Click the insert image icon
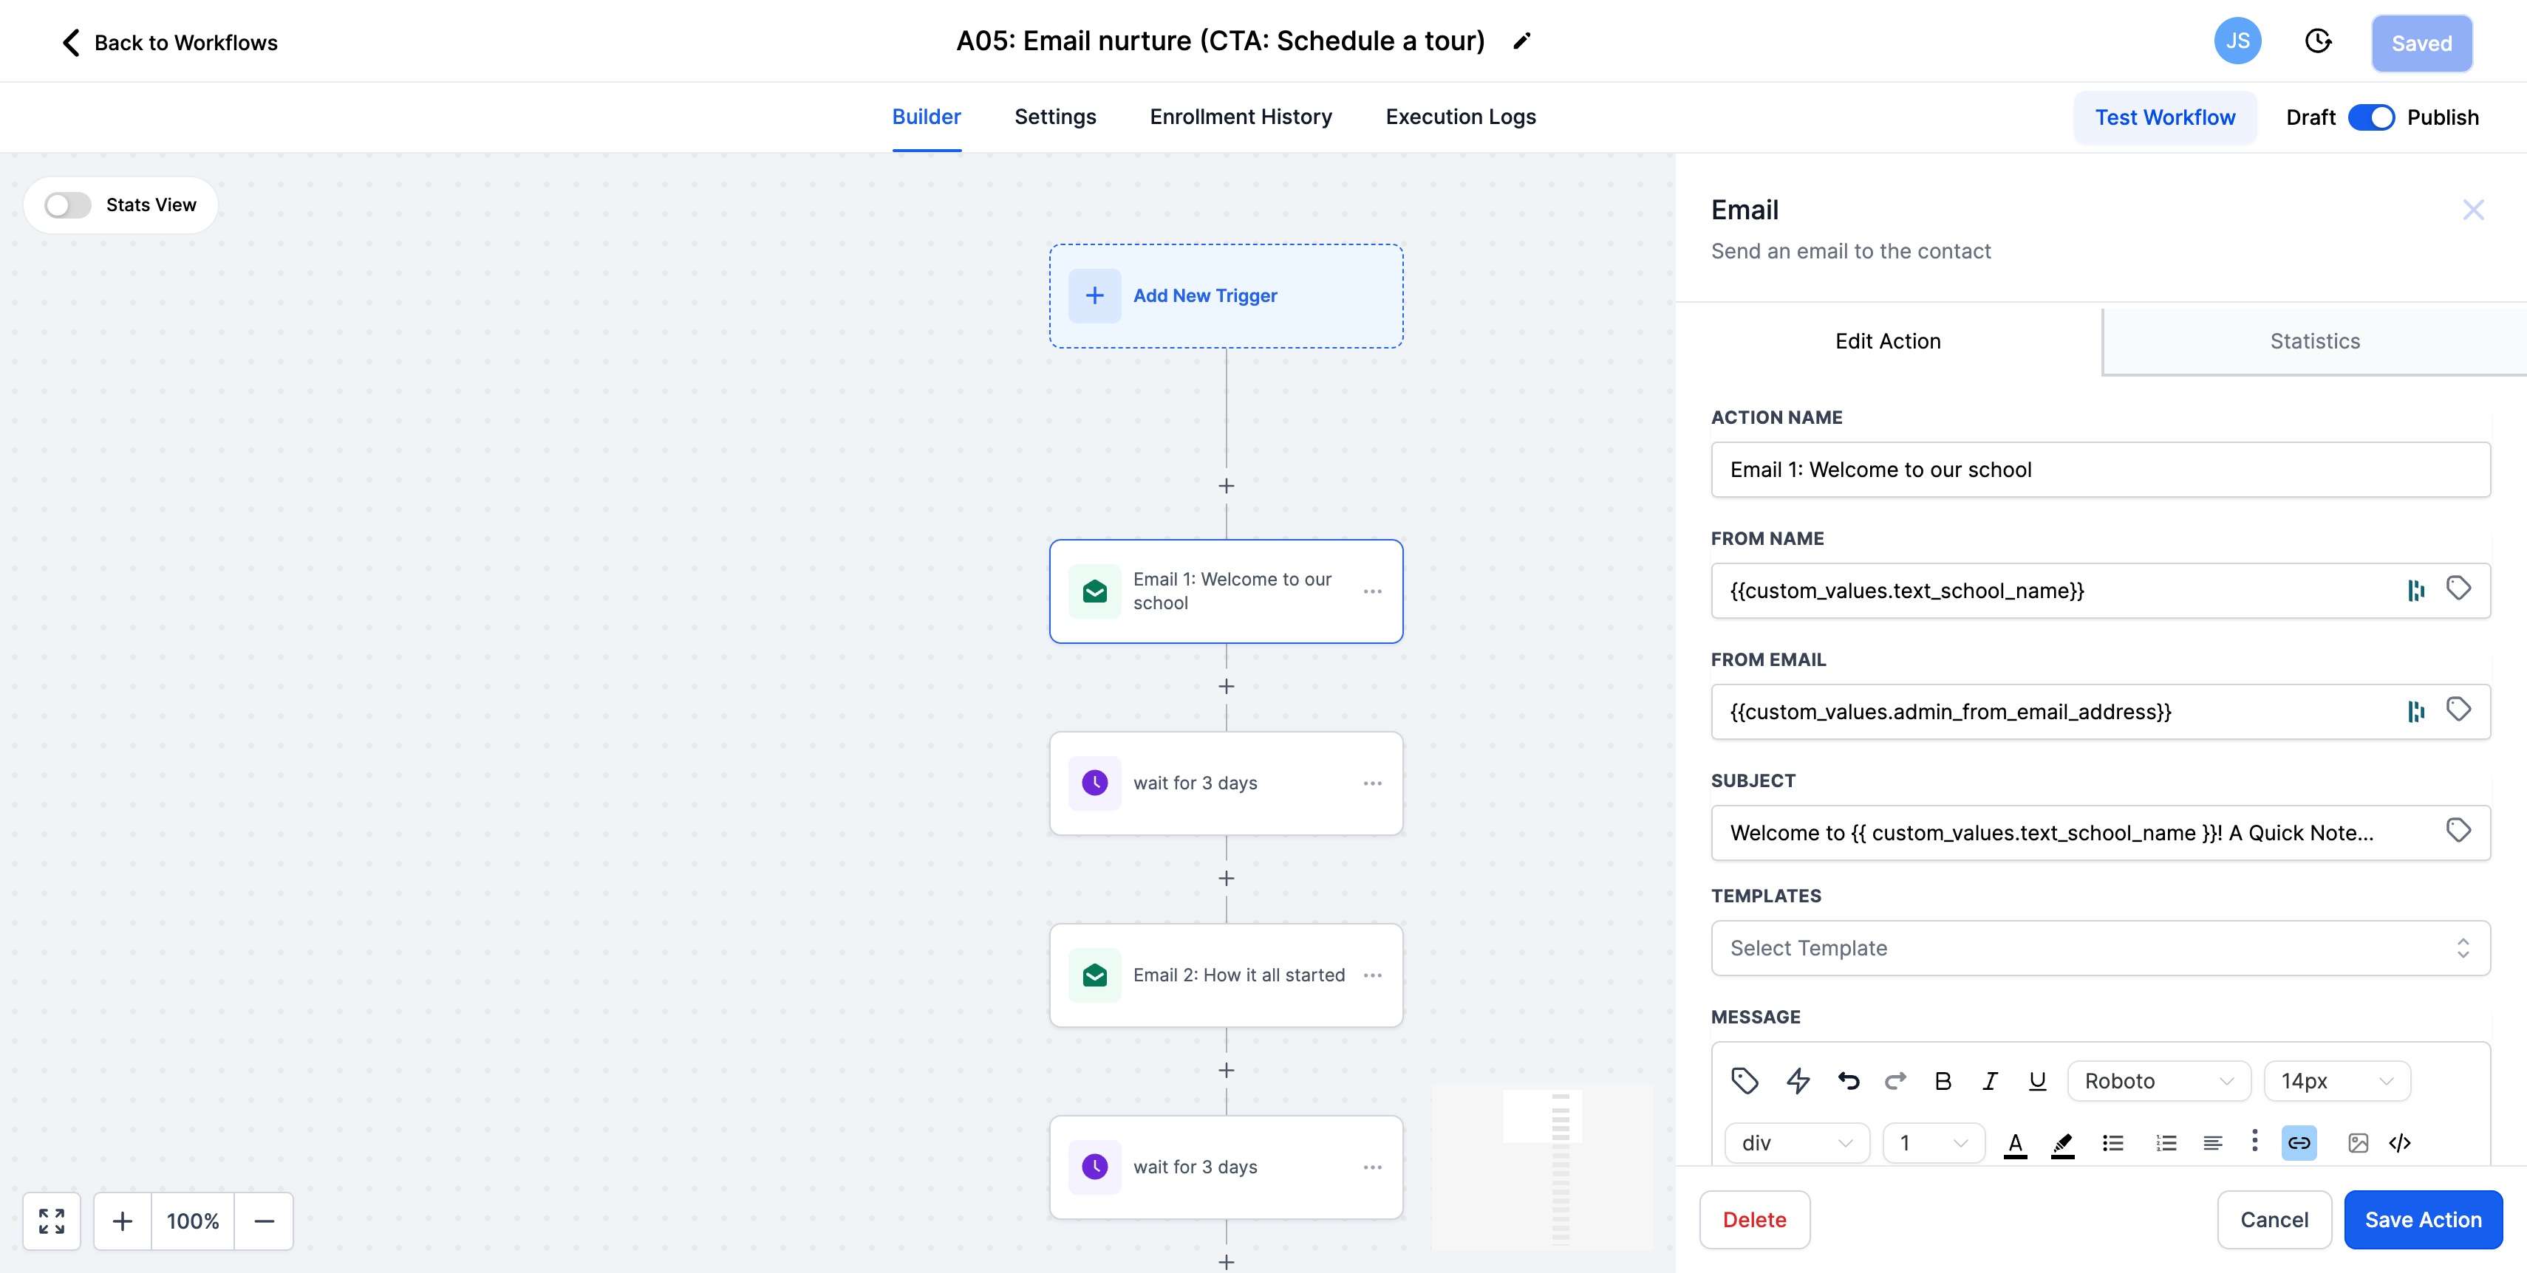Image resolution: width=2527 pixels, height=1273 pixels. coord(2359,1142)
